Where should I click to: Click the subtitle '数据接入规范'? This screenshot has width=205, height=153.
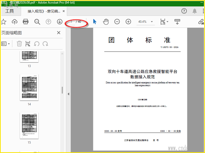click(x=142, y=77)
